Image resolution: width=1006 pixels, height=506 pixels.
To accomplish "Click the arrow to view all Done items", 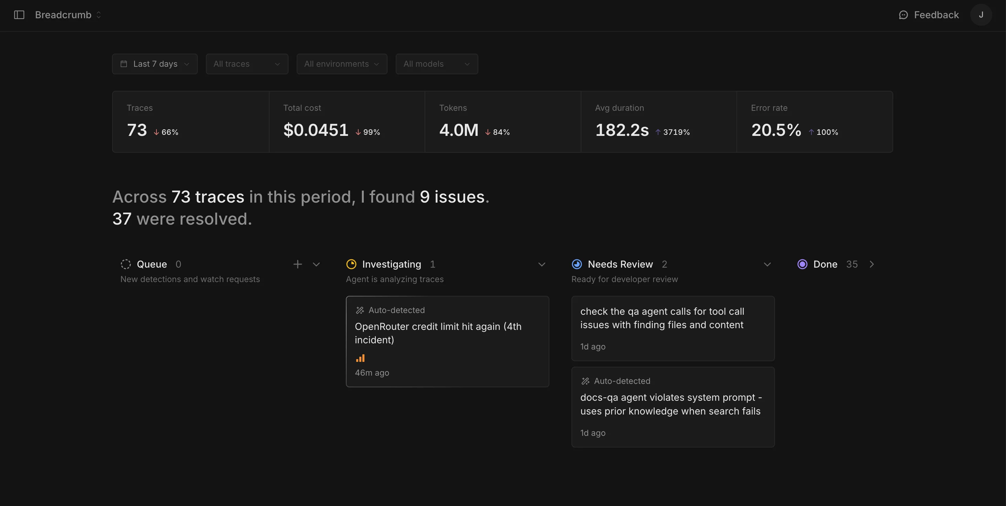I will click(872, 264).
